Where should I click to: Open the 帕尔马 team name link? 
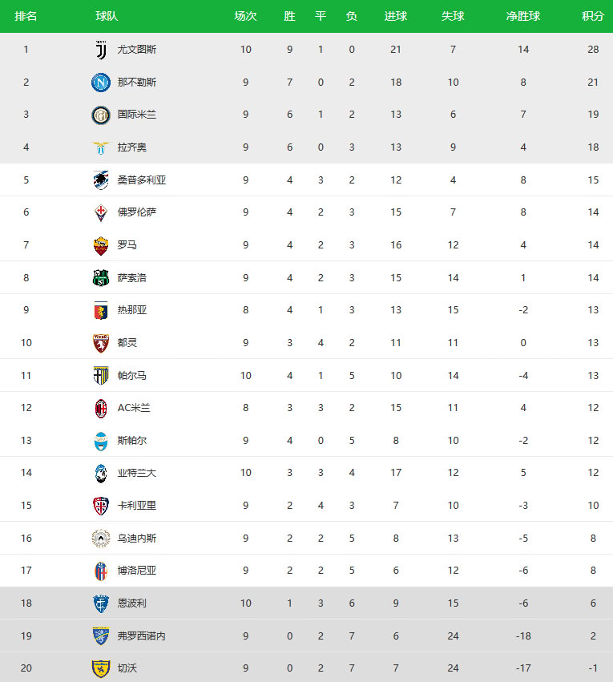(132, 376)
